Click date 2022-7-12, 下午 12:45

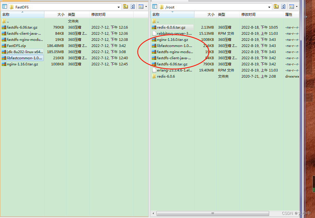[x=110, y=64]
